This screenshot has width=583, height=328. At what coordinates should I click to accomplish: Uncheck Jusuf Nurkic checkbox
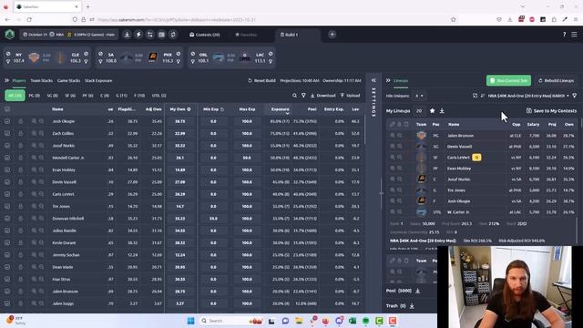[x=7, y=146]
